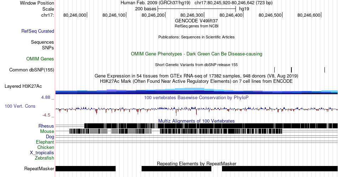
Task: Click the 80,246,200 ruler position
Action: (x=153, y=15)
